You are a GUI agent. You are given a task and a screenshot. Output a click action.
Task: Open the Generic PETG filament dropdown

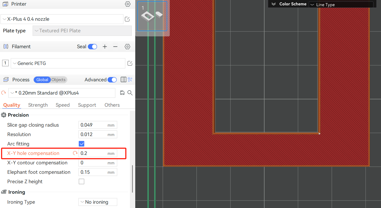[x=68, y=63]
